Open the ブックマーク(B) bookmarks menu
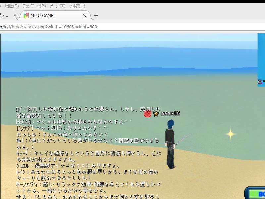The height and width of the screenshot is (199, 265). (x=34, y=6)
